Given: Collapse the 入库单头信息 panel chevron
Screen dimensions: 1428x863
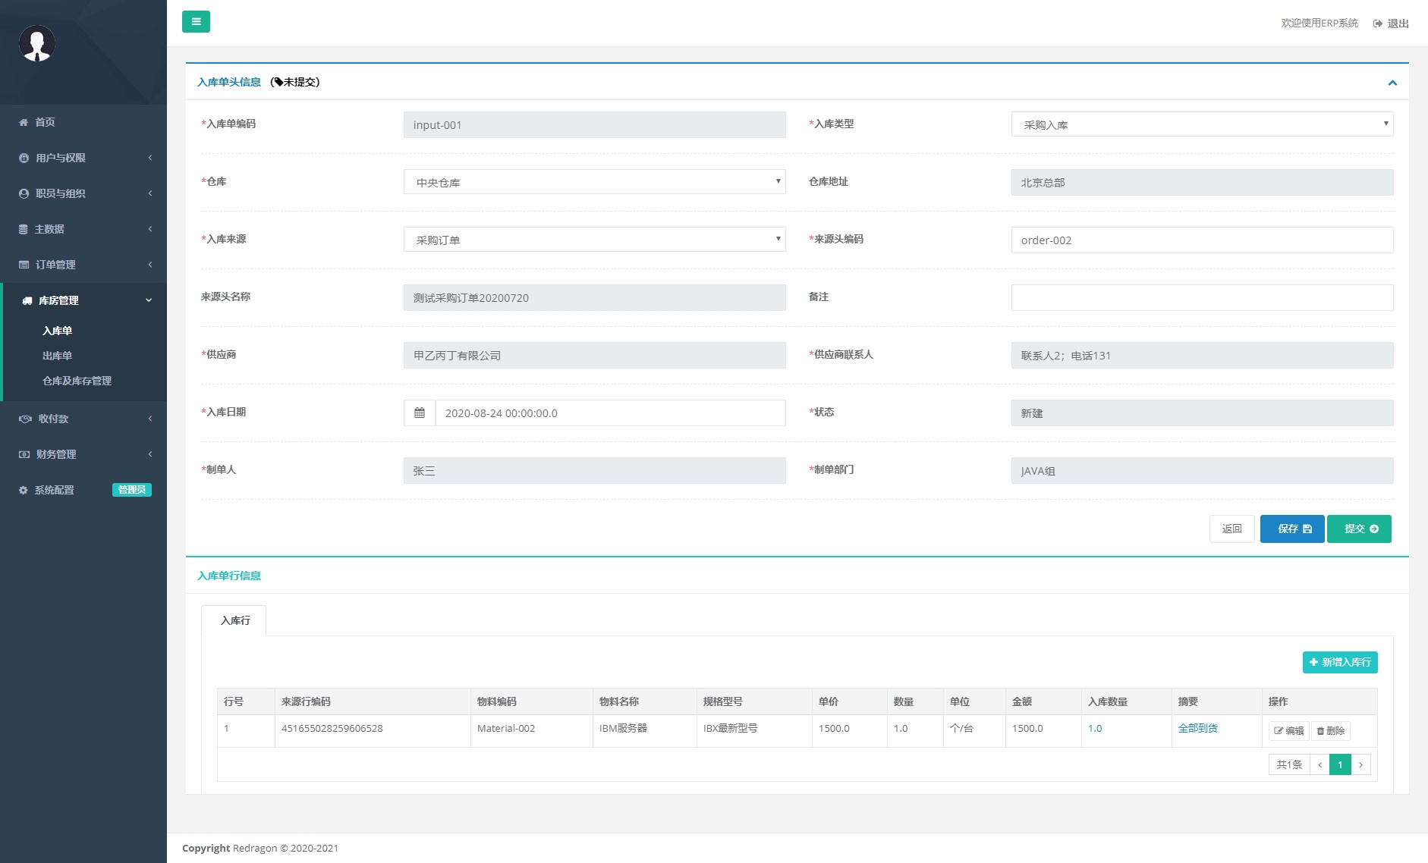Looking at the screenshot, I should coord(1392,83).
